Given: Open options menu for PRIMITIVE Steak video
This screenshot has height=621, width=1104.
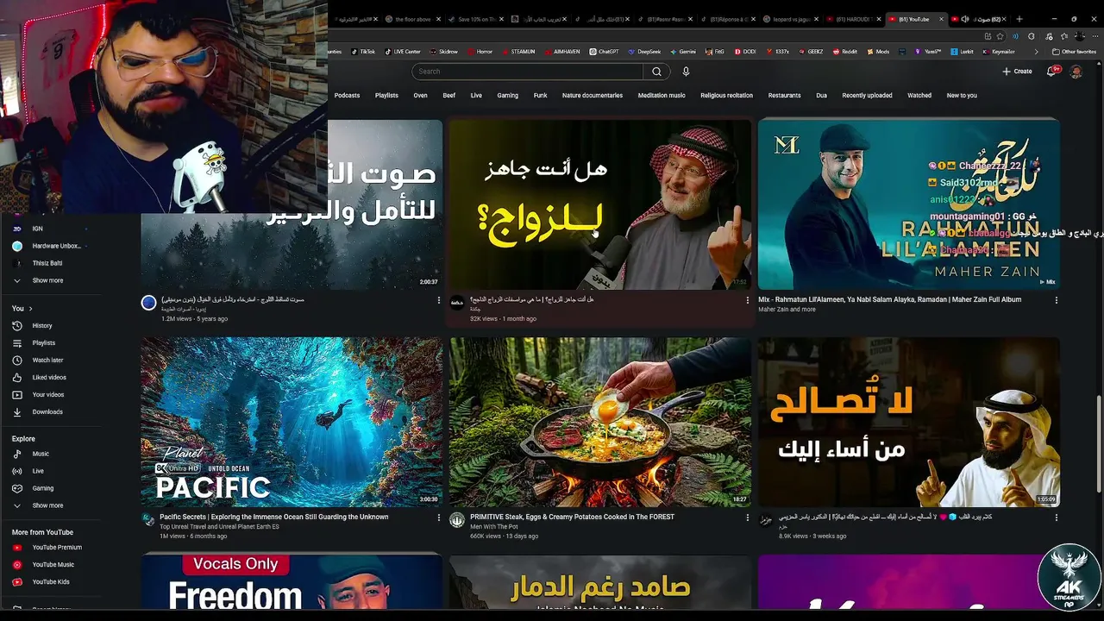Looking at the screenshot, I should (747, 517).
